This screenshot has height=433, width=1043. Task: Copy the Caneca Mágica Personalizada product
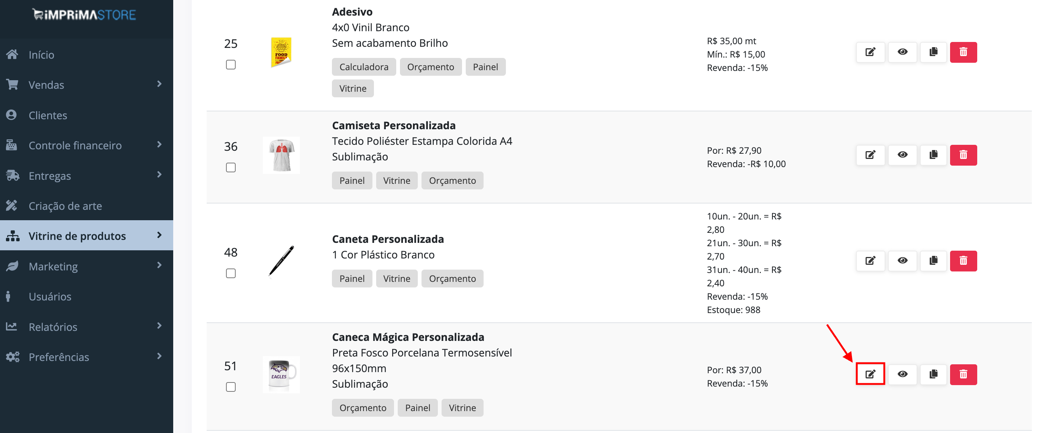pyautogui.click(x=933, y=374)
